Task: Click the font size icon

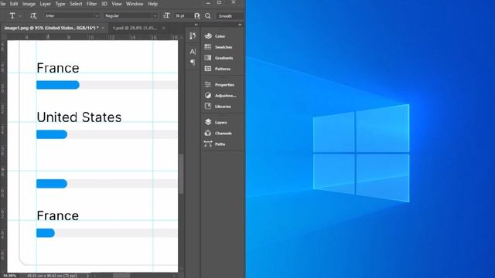Action: (166, 15)
